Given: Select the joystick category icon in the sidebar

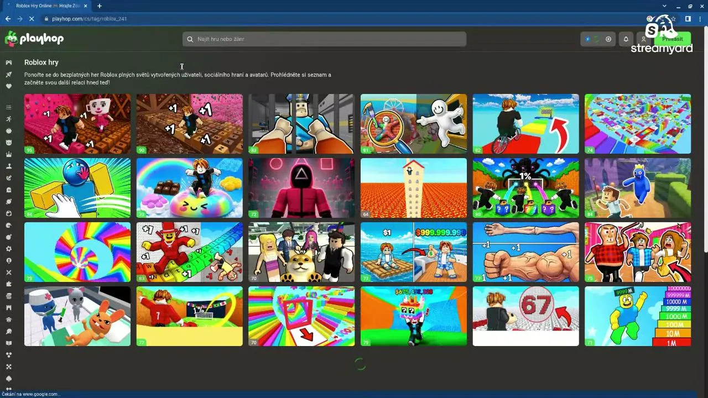Looking at the screenshot, I should click(x=9, y=166).
